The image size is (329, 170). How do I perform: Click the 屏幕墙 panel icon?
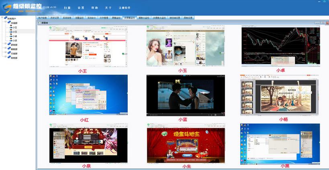pyautogui.click(x=39, y=22)
